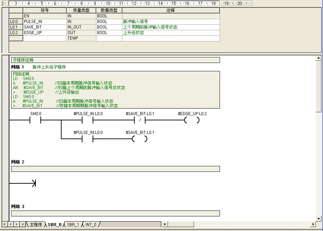Open the INT_0 tab
This screenshot has width=323, height=231.
(x=91, y=224)
